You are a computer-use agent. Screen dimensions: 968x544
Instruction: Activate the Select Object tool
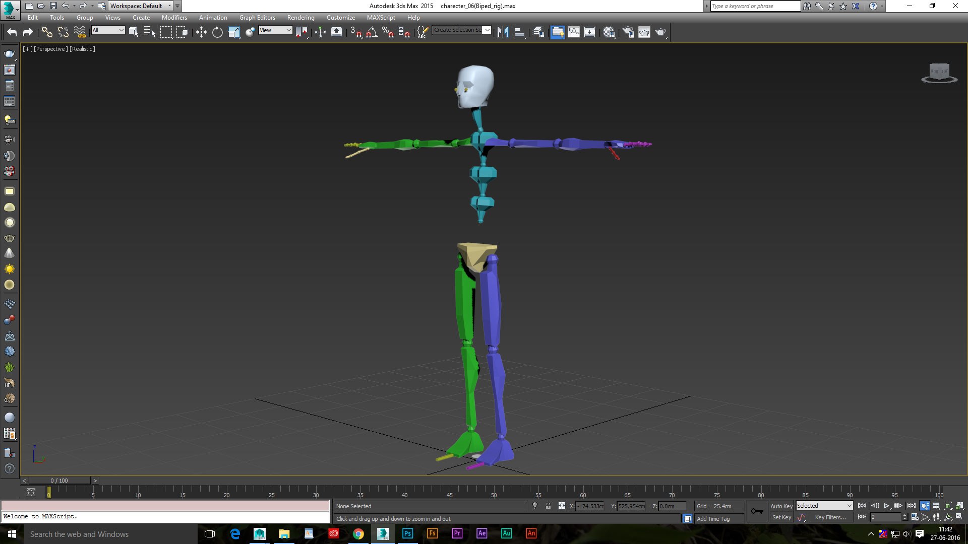point(134,32)
